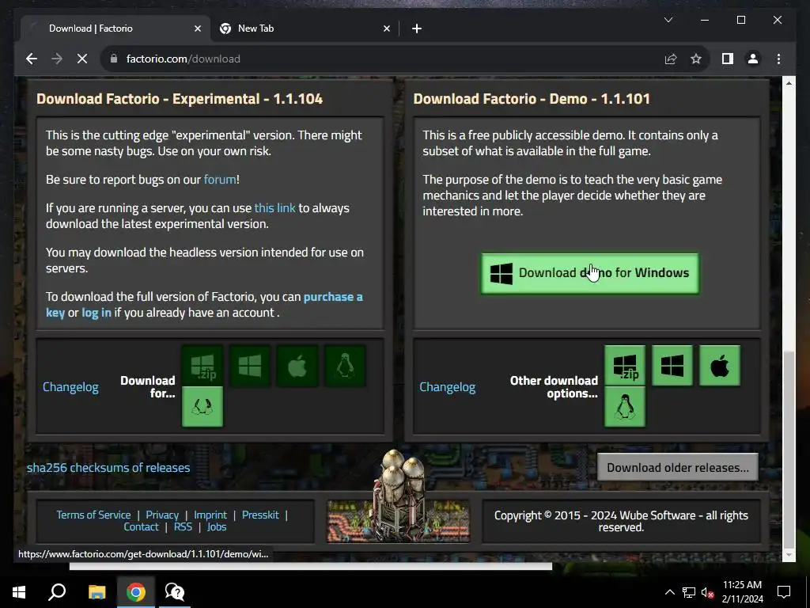Go forward in browser history
This screenshot has height=608, width=810.
(x=57, y=59)
